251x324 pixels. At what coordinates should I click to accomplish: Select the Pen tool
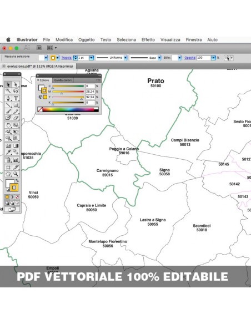(x=8, y=98)
